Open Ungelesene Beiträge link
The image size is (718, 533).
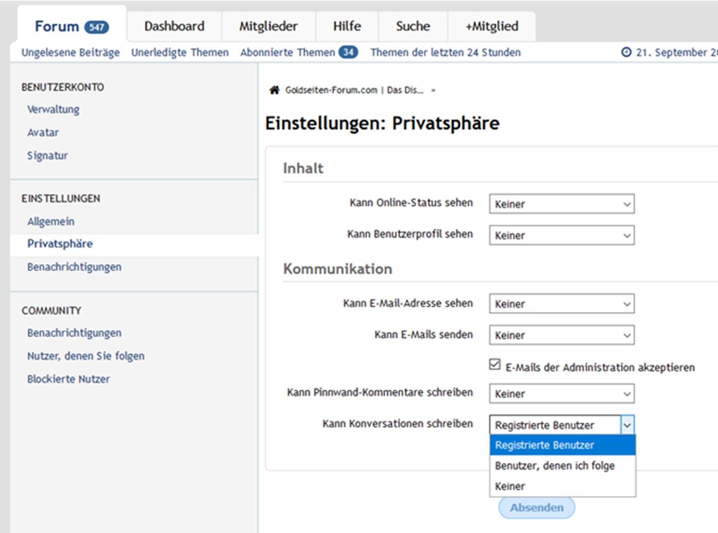(70, 52)
